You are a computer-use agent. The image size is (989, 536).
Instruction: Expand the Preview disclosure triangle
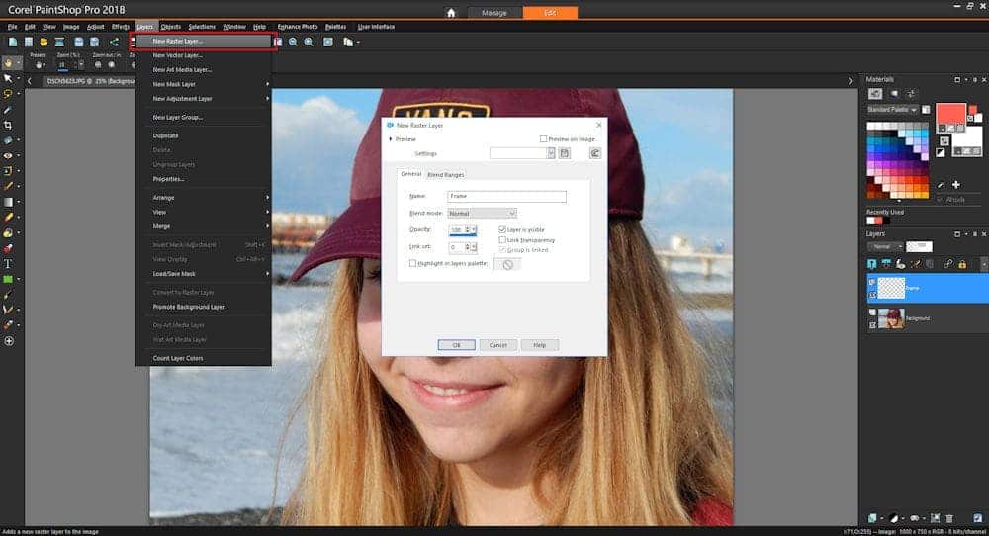point(390,139)
